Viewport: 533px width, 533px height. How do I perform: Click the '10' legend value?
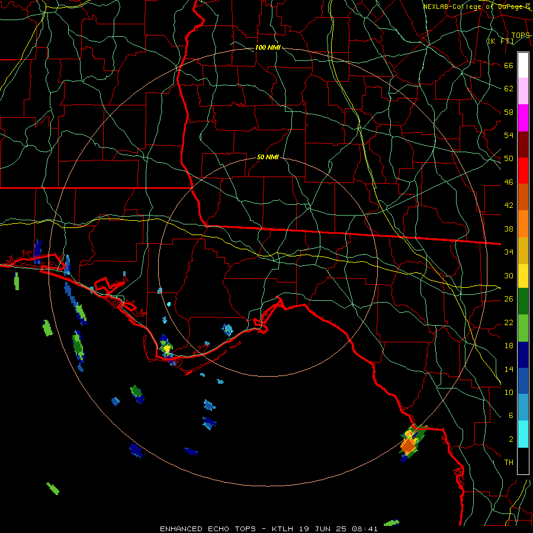click(509, 393)
